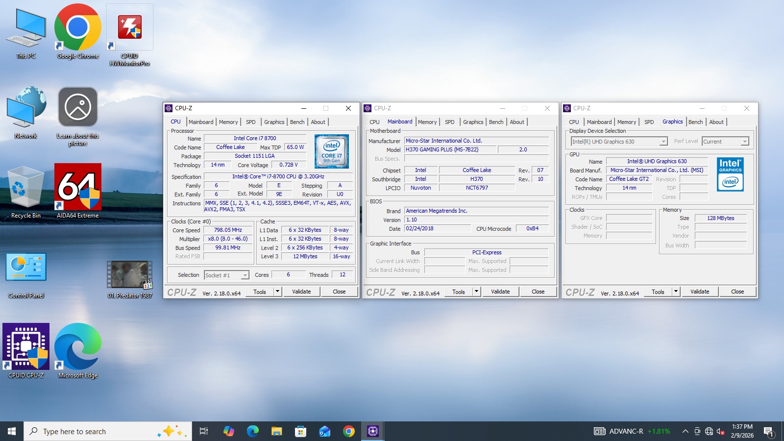784x441 pixels.
Task: Show hidden system tray icons
Action: tap(685, 431)
